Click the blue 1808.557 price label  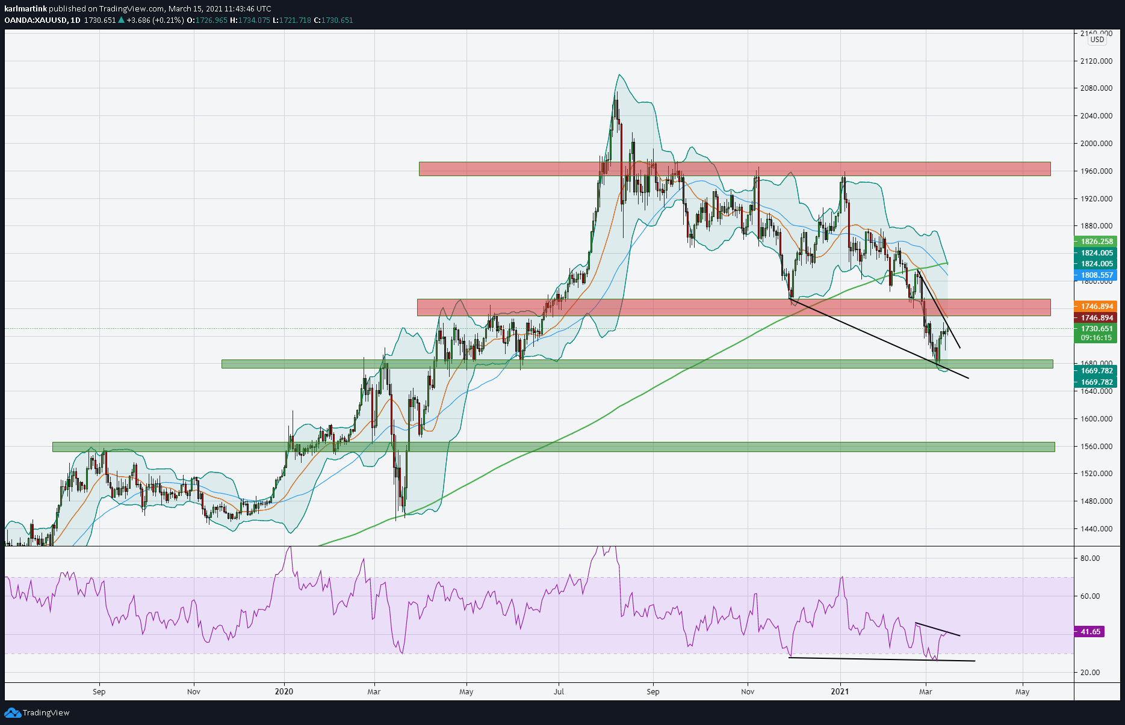(1096, 275)
